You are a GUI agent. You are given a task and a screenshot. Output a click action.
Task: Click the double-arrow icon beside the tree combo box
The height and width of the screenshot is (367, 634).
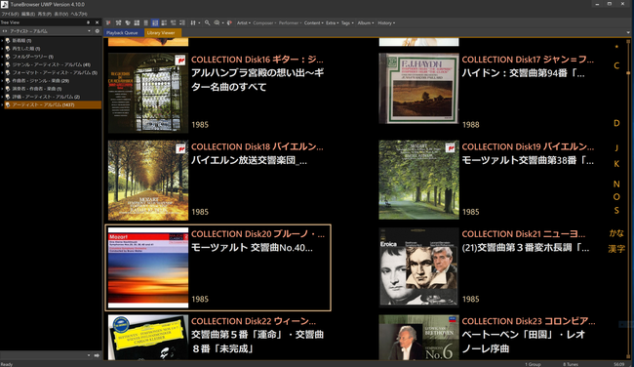click(x=5, y=31)
